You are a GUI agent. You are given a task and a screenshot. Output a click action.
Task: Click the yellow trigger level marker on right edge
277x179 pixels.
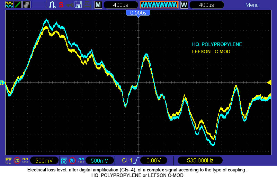[x=269, y=82]
